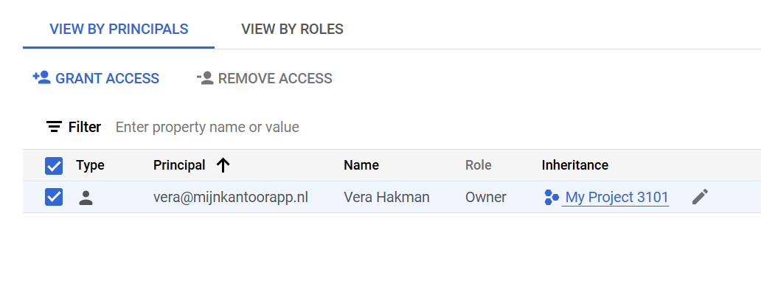Click the remove-person icon for Remove Access
Image resolution: width=761 pixels, height=281 pixels.
[x=205, y=77]
